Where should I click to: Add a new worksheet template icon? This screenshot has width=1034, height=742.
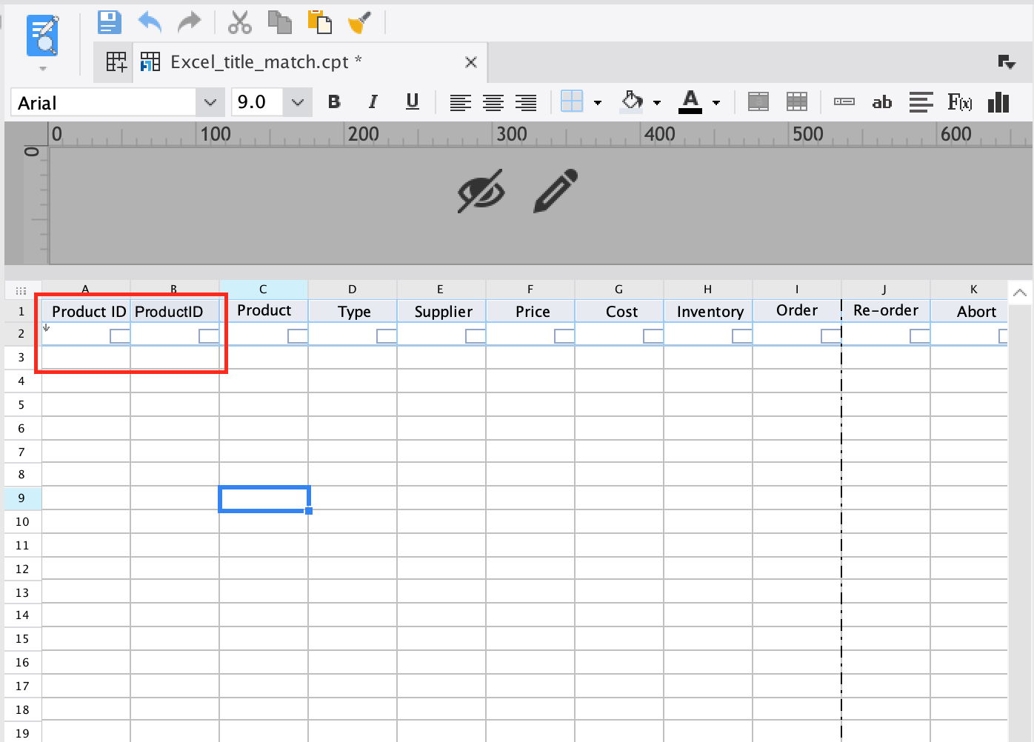116,62
